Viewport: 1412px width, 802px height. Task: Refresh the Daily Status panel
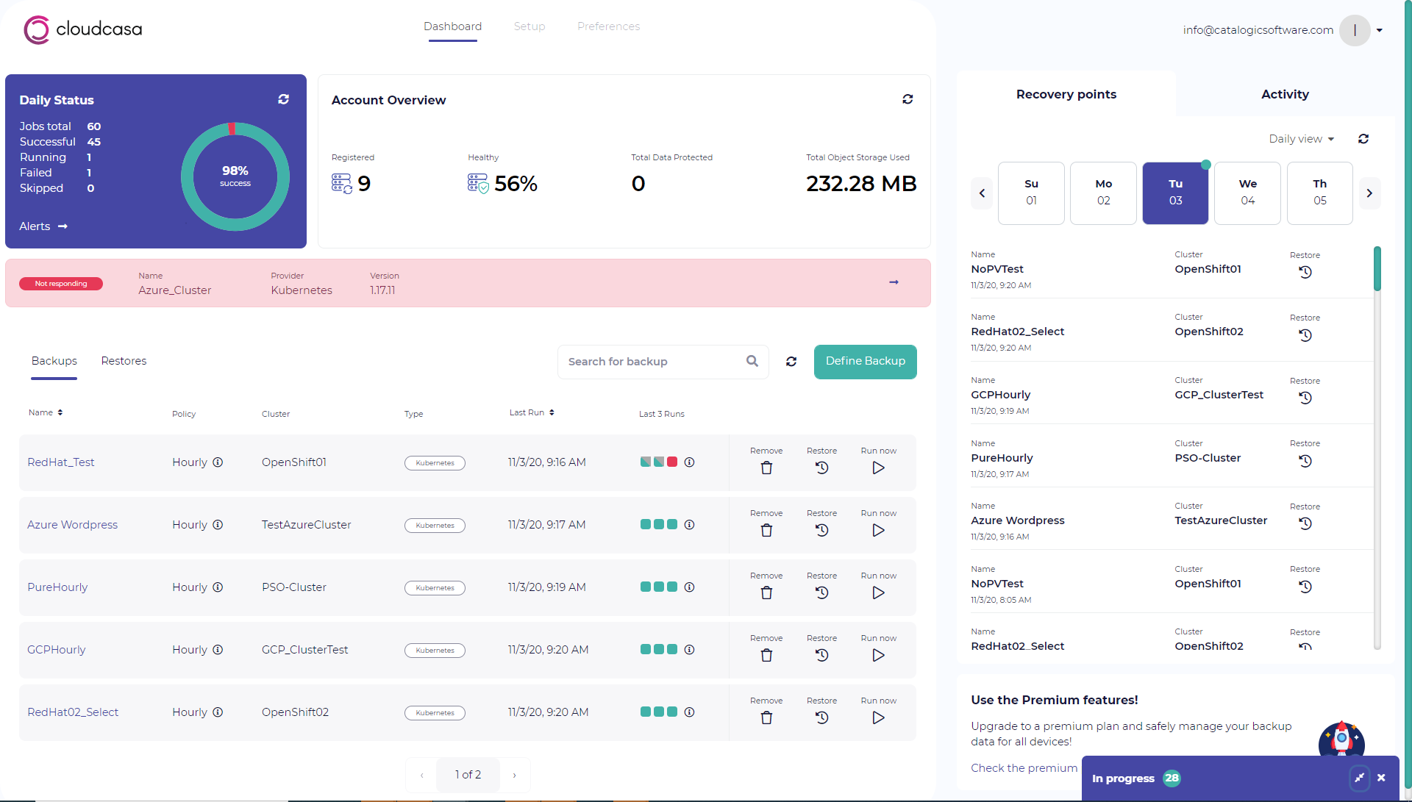(x=283, y=99)
